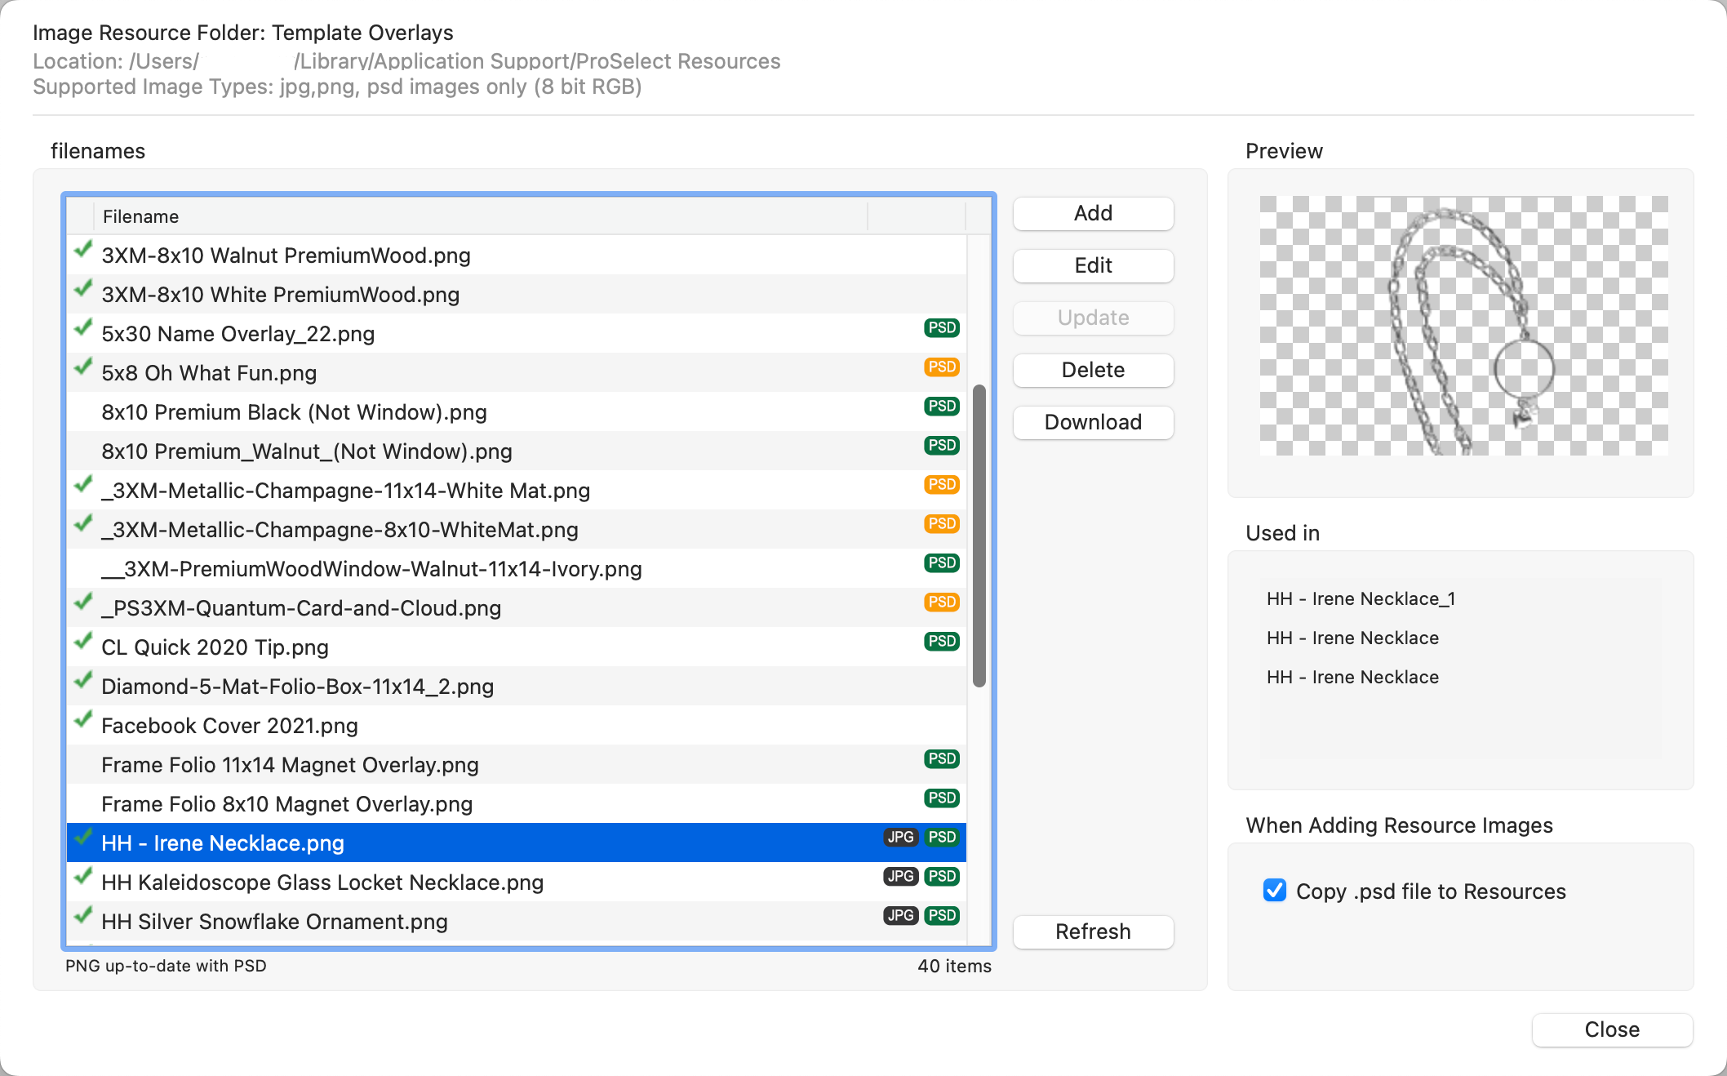This screenshot has height=1076, width=1727.
Task: Click green PSD badge on 5x30 Name Overlay_22.png
Action: point(941,328)
